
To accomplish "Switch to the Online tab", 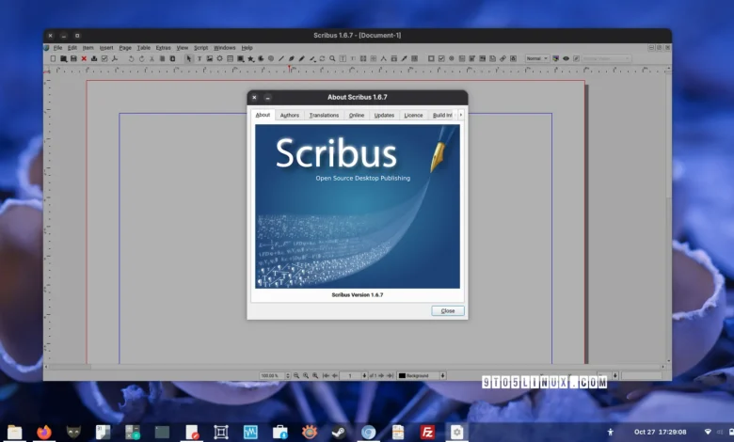I will pos(357,115).
